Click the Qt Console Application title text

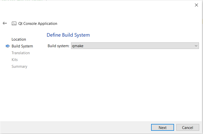click(38, 24)
